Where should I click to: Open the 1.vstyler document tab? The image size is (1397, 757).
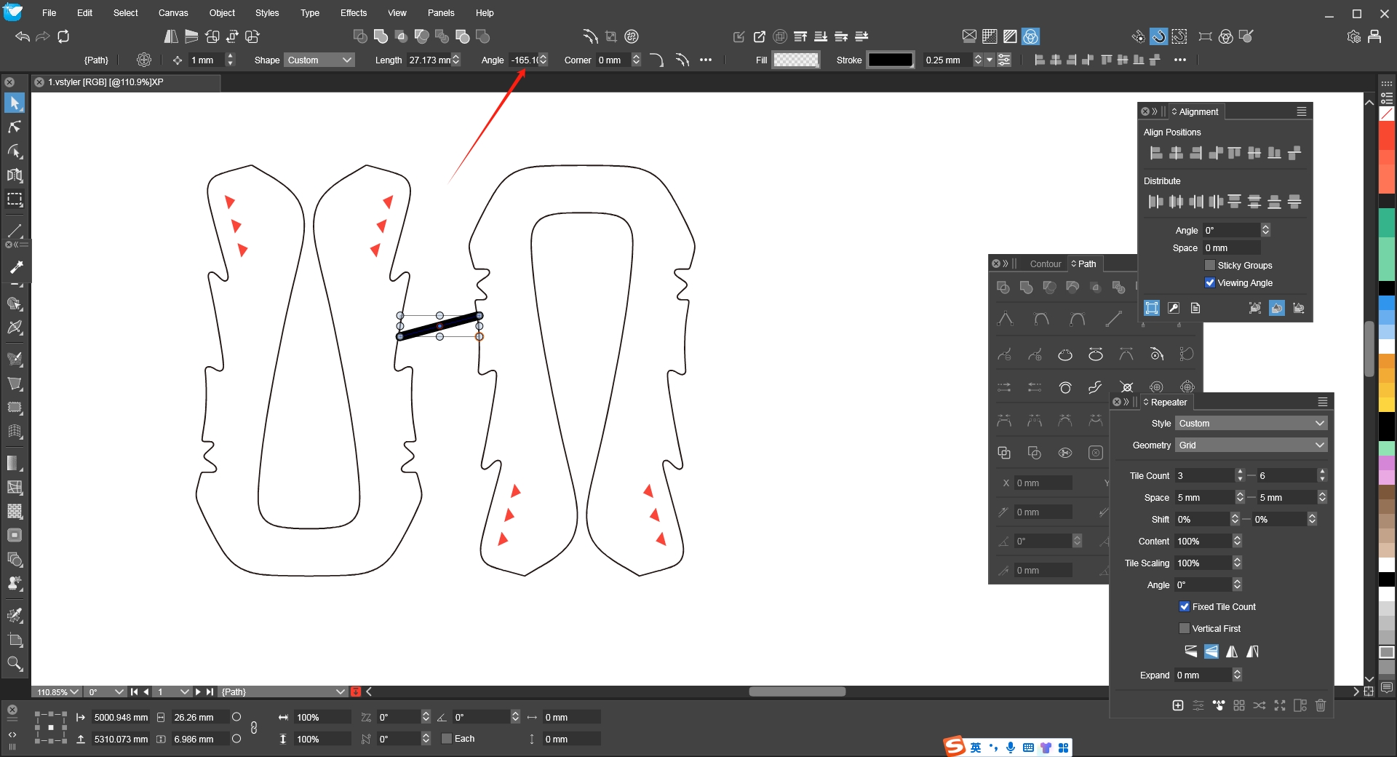(x=106, y=82)
